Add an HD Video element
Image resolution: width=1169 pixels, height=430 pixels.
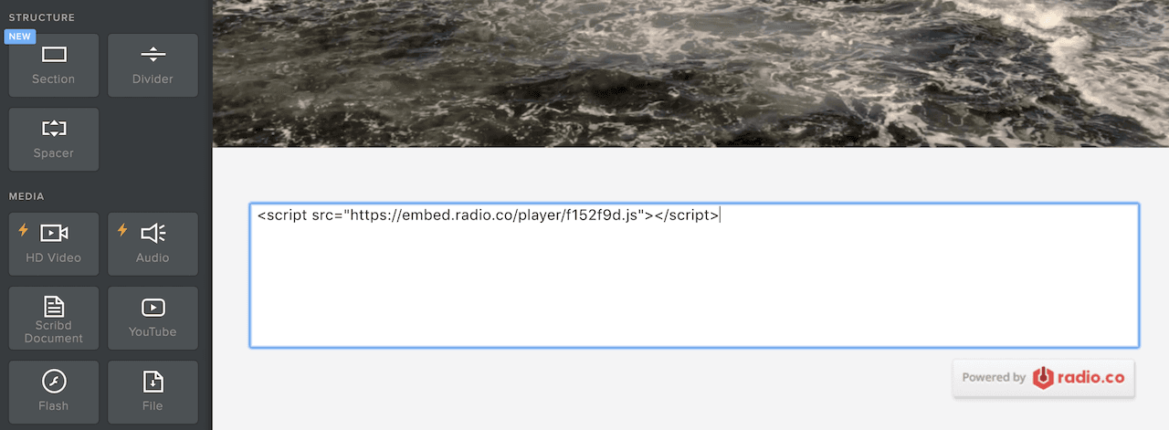click(54, 244)
